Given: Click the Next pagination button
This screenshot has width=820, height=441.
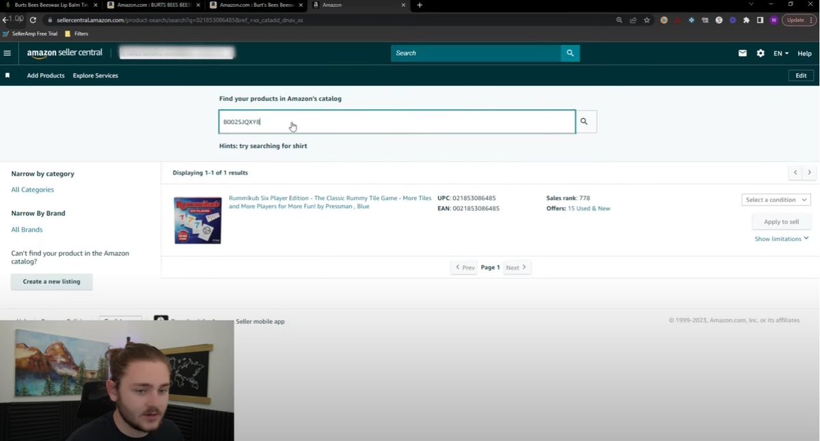Looking at the screenshot, I should point(517,268).
